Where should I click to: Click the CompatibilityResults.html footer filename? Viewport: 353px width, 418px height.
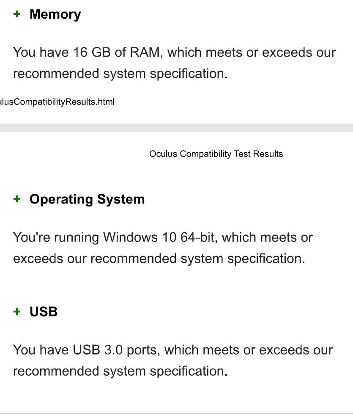tap(57, 102)
